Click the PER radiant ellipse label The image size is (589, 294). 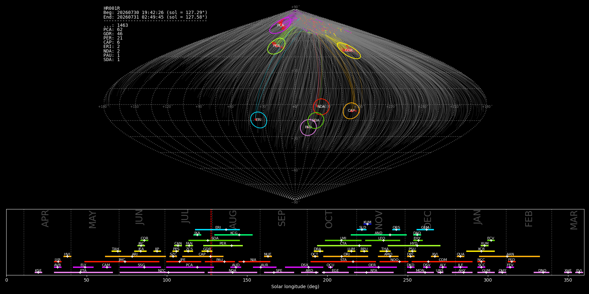click(x=277, y=46)
